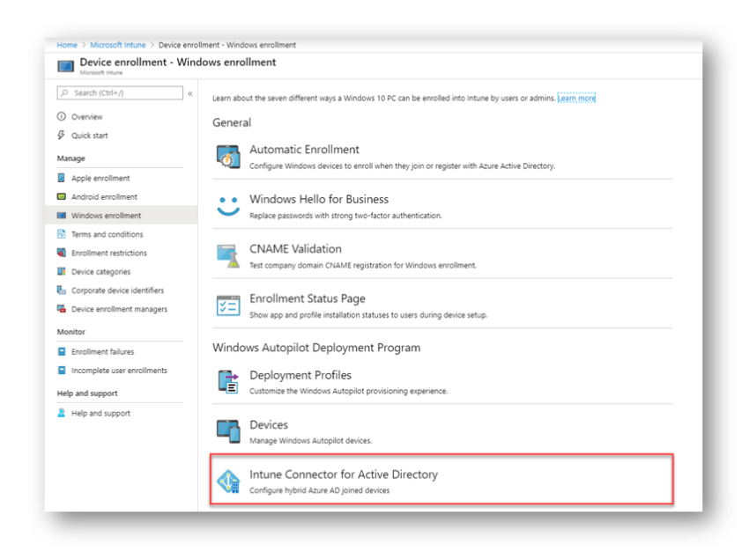
Task: Collapse the sidebar with the double chevron
Action: (x=190, y=93)
